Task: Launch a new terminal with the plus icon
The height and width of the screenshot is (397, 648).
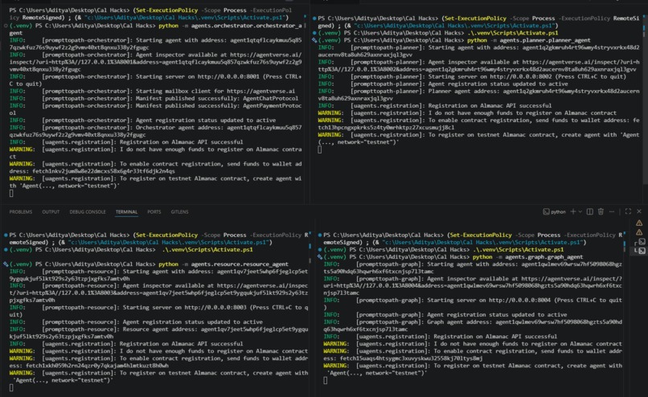Action: click(573, 211)
